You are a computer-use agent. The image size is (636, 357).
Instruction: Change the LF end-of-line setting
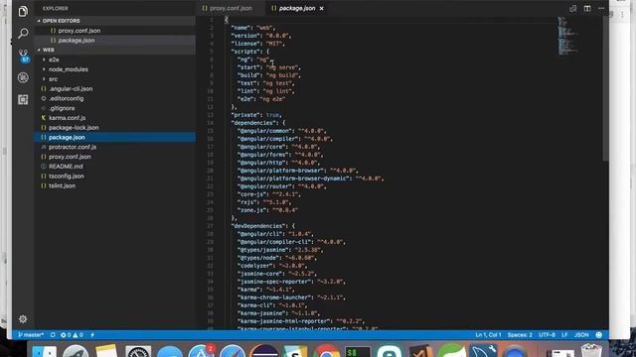[564, 335]
